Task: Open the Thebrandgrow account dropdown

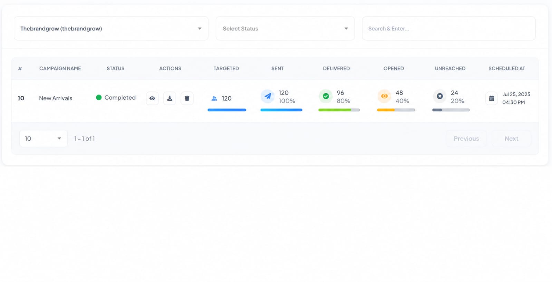Action: (111, 28)
